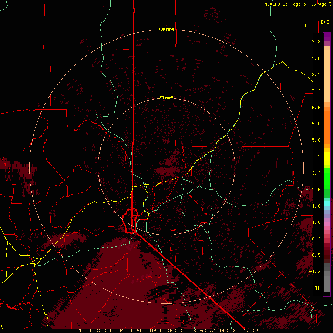Click the cyan segment of the color scale

point(327,203)
